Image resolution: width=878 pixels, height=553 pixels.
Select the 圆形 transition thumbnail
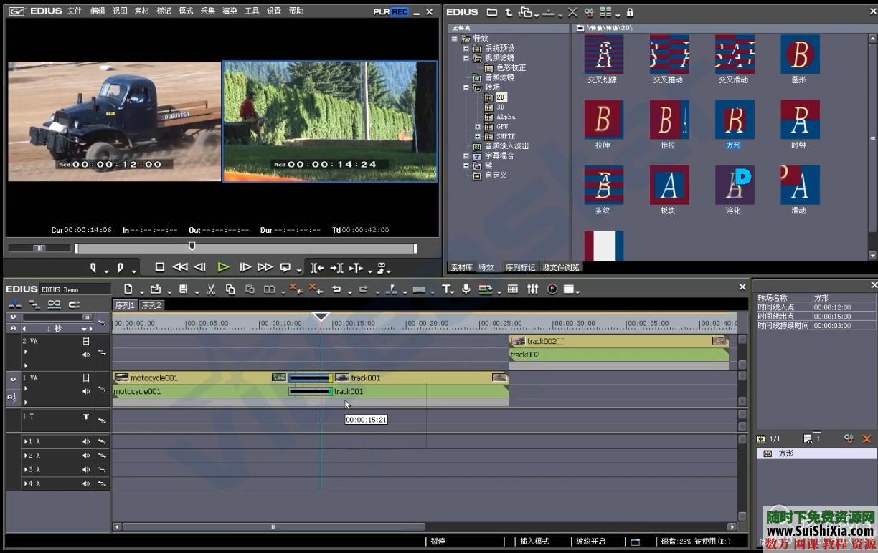(799, 54)
